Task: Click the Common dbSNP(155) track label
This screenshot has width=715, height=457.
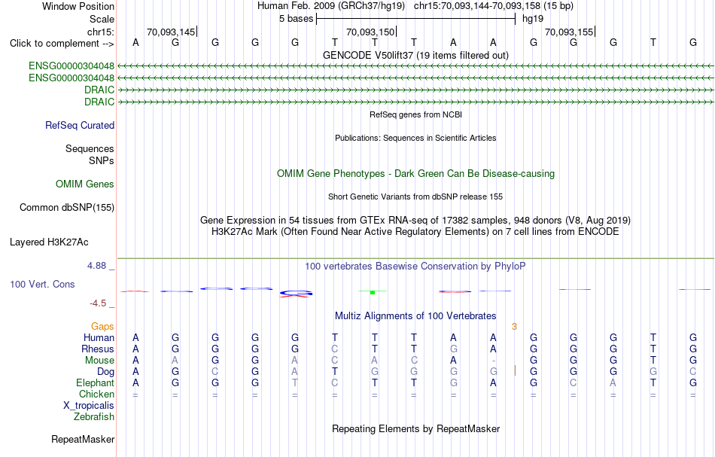Action: pyautogui.click(x=66, y=208)
